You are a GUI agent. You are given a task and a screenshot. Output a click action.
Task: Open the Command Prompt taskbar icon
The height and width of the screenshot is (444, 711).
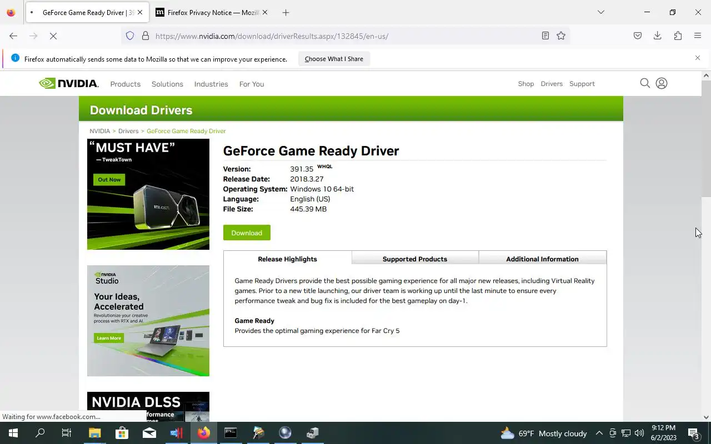[231, 433]
